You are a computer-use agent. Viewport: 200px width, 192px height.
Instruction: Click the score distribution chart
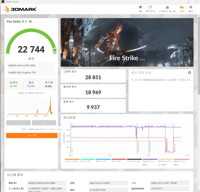tap(31, 107)
